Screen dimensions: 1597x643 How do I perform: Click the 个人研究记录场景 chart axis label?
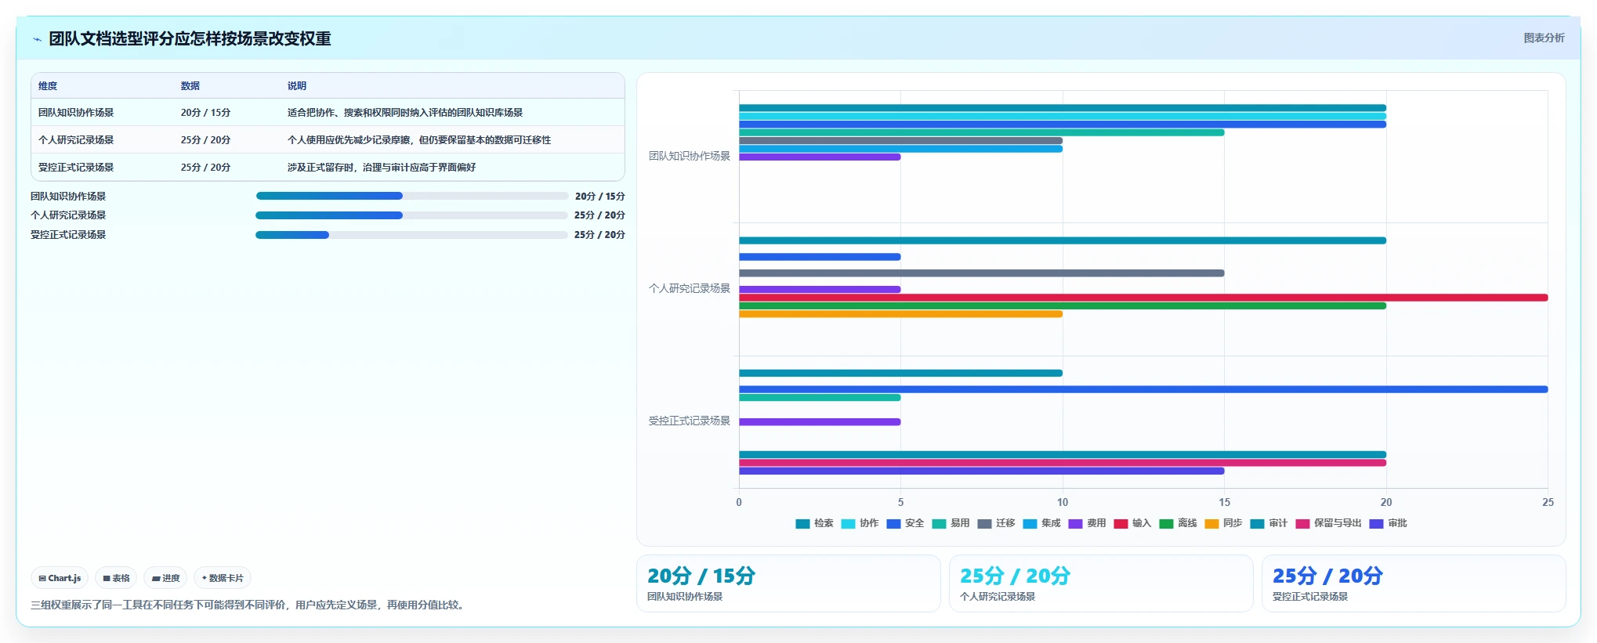(690, 288)
